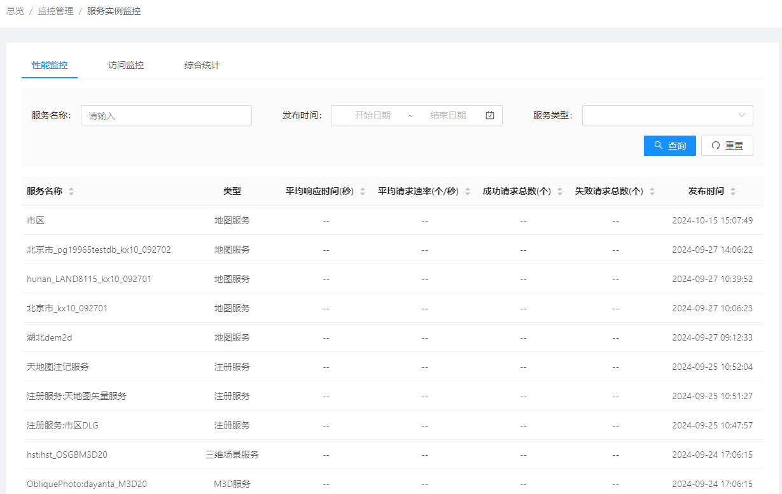Click 地图服务 type in 市区 row
This screenshot has width=782, height=494.
tap(232, 220)
